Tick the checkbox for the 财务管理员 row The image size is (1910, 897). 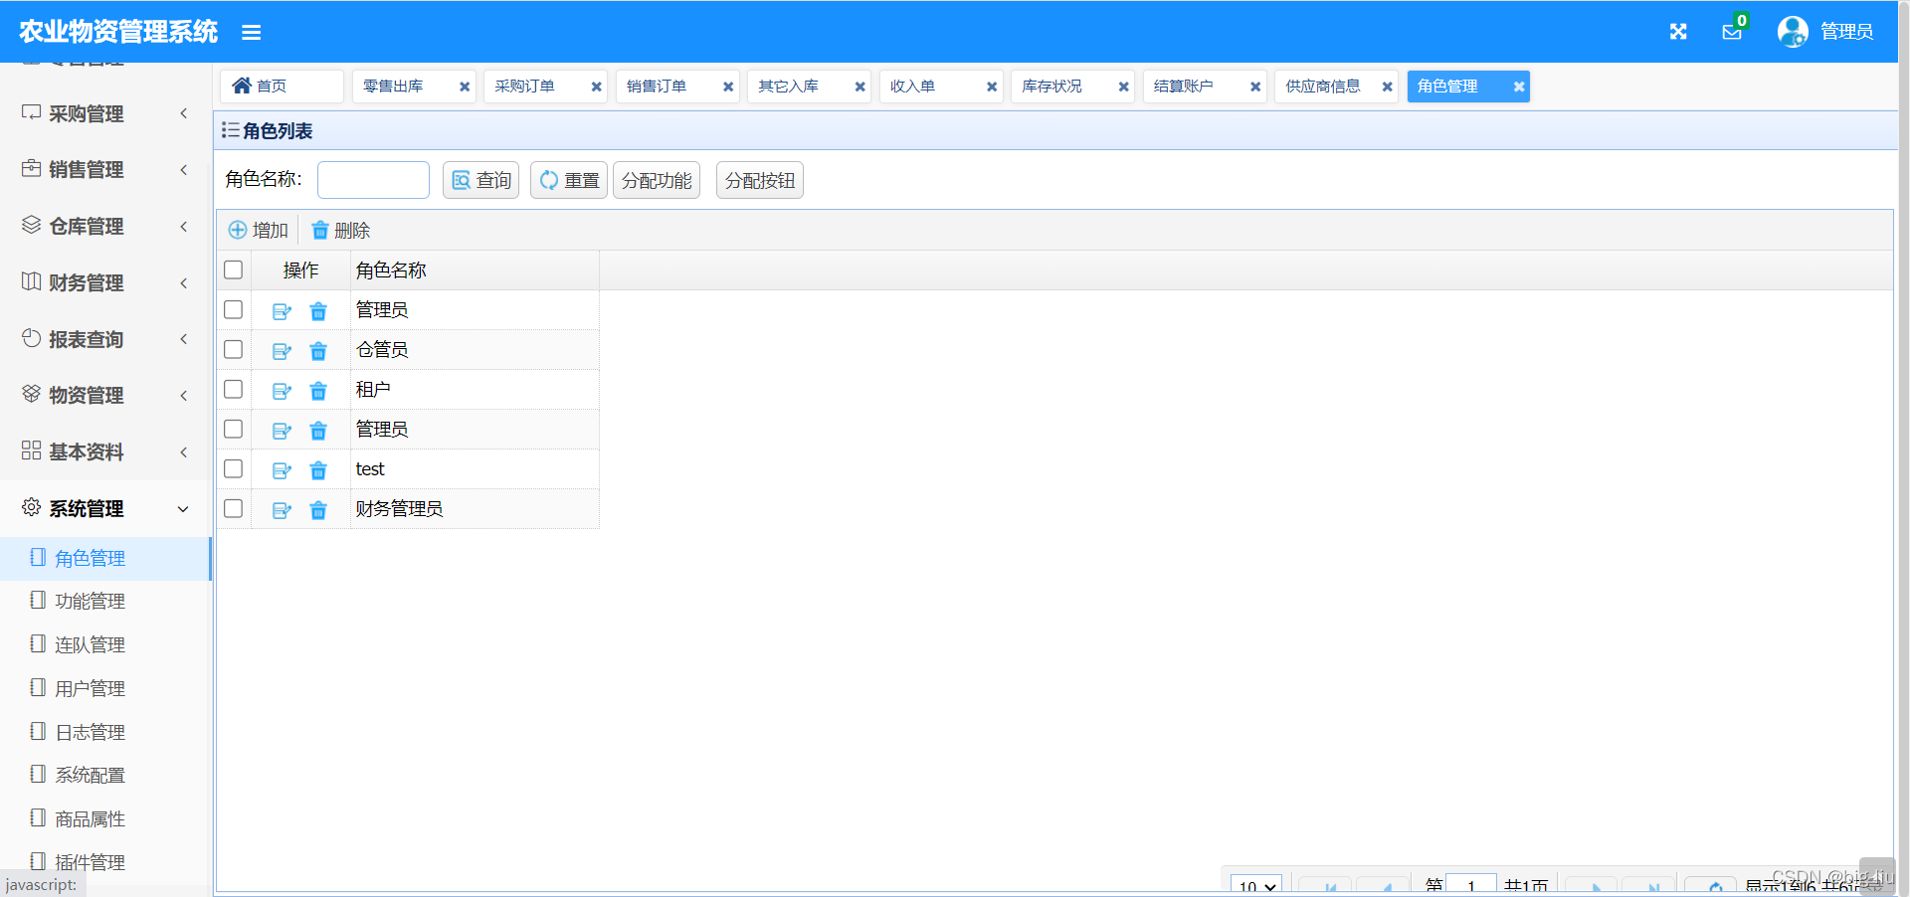(234, 508)
